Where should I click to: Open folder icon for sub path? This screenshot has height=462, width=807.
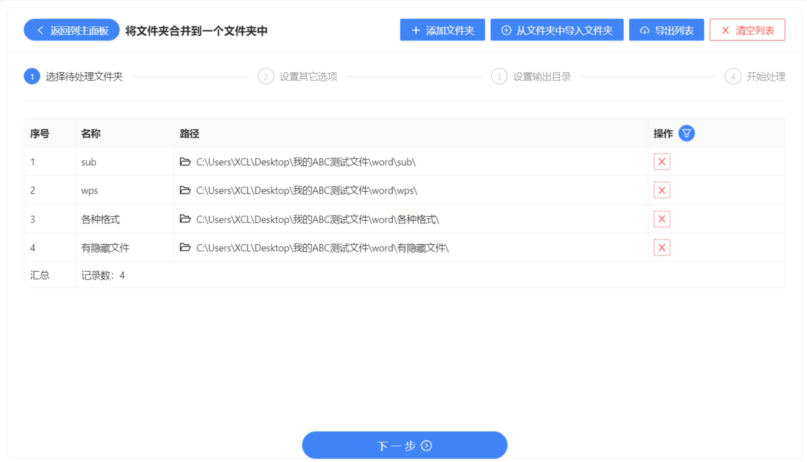coord(185,162)
